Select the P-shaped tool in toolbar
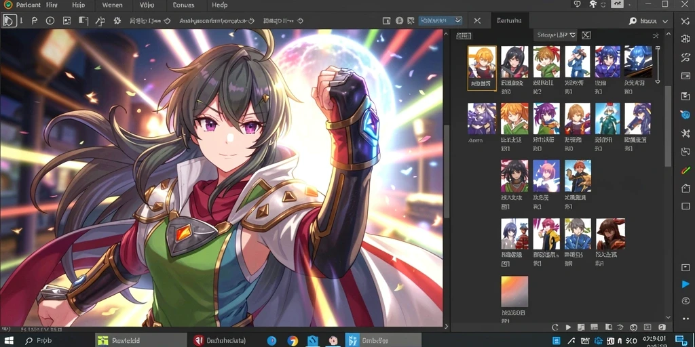The image size is (695, 347). [x=35, y=20]
